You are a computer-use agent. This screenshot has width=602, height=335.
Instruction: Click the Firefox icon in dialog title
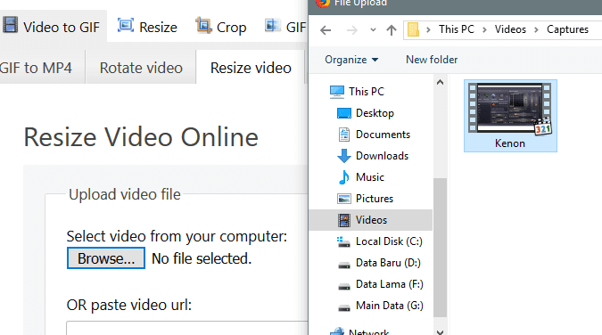(323, 3)
